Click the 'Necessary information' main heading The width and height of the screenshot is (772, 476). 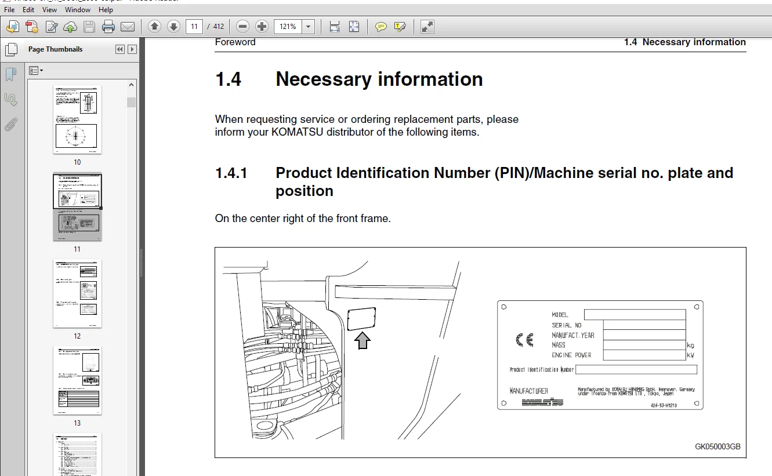tap(379, 79)
